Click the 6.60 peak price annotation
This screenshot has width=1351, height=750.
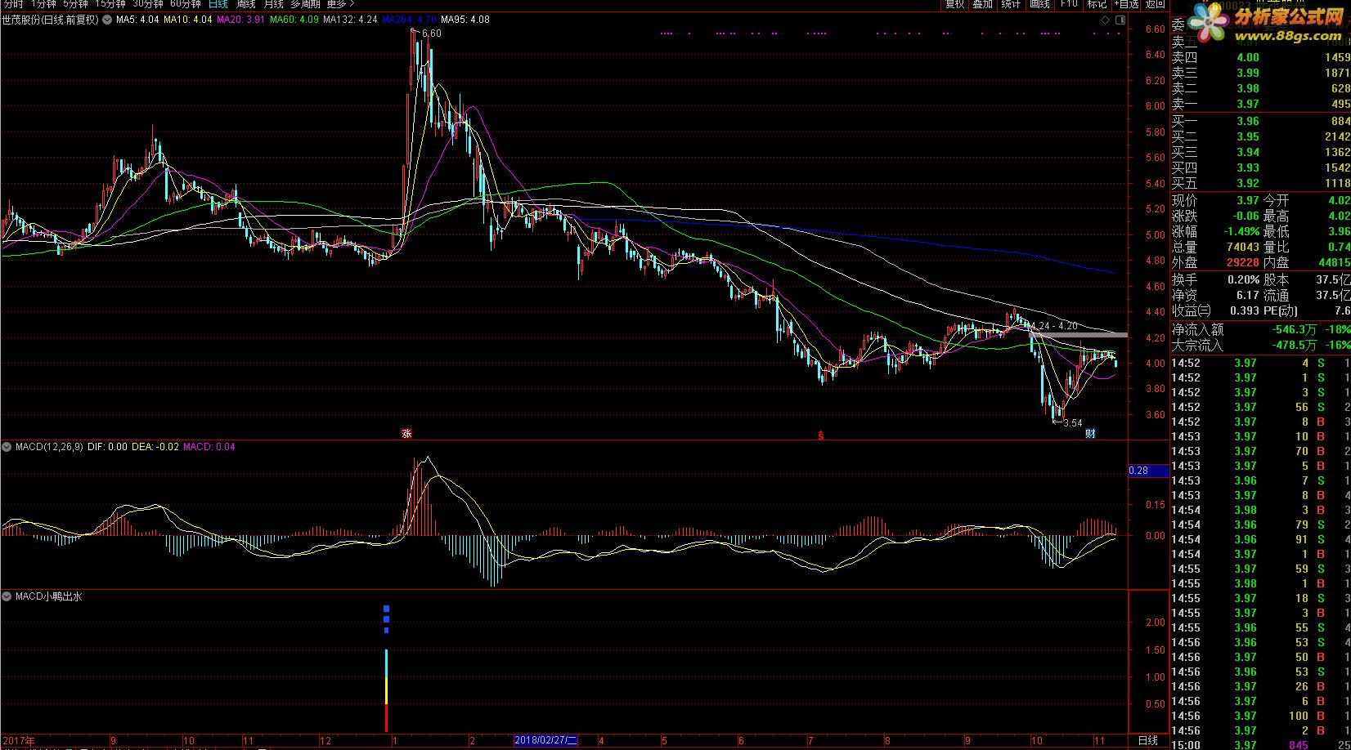coord(432,33)
